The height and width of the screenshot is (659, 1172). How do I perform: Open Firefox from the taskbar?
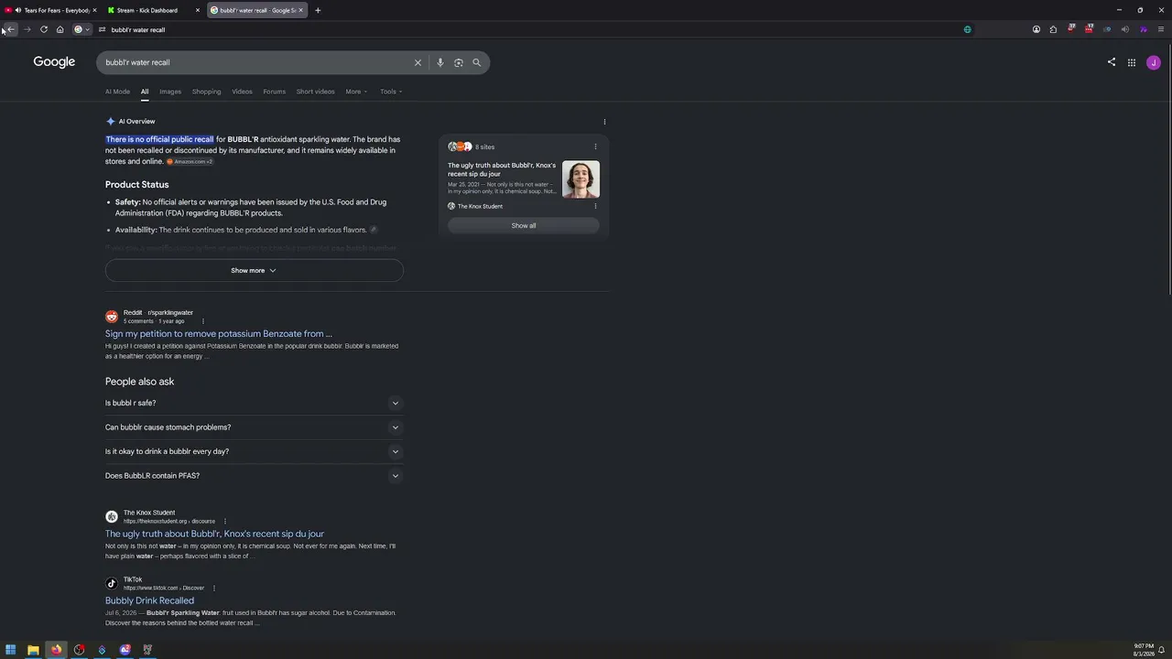[x=56, y=650]
